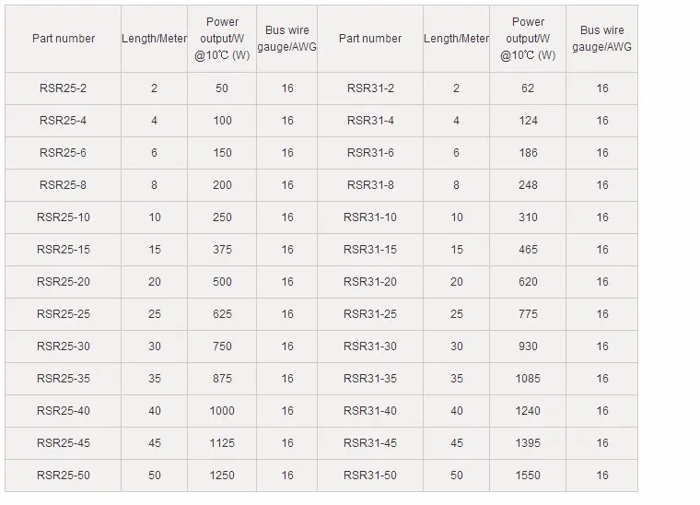Viewport: 700px width, 505px height.
Task: Select the 248 power output value
Action: (x=529, y=185)
